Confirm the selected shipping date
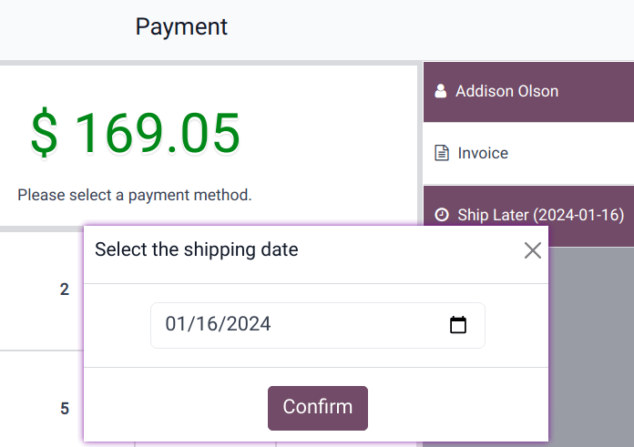The width and height of the screenshot is (634, 447). tap(317, 408)
